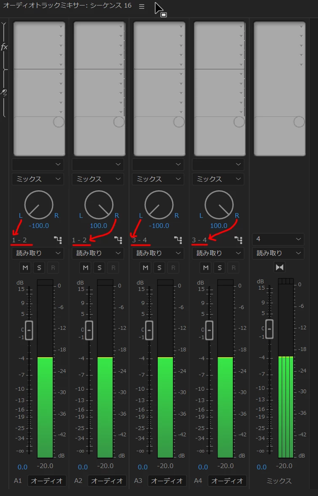The width and height of the screenshot is (318, 496).
Task: Solo track A2
Action: tap(100, 268)
